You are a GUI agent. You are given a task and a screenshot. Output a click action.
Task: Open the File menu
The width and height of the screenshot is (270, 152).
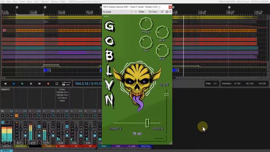pyautogui.click(x=3, y=2)
